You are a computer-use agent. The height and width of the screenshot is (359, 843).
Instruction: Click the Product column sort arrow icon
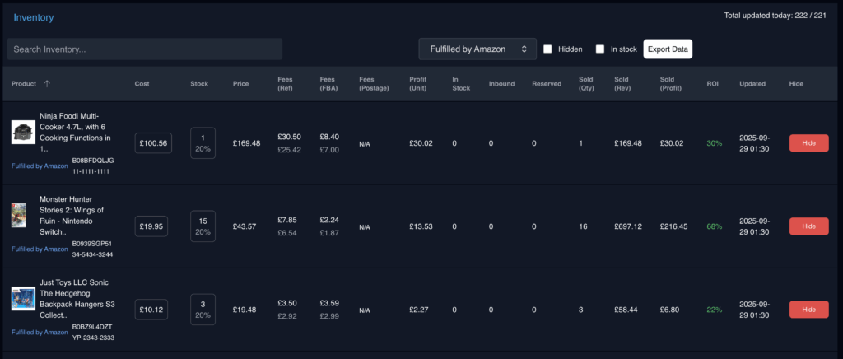click(x=47, y=84)
